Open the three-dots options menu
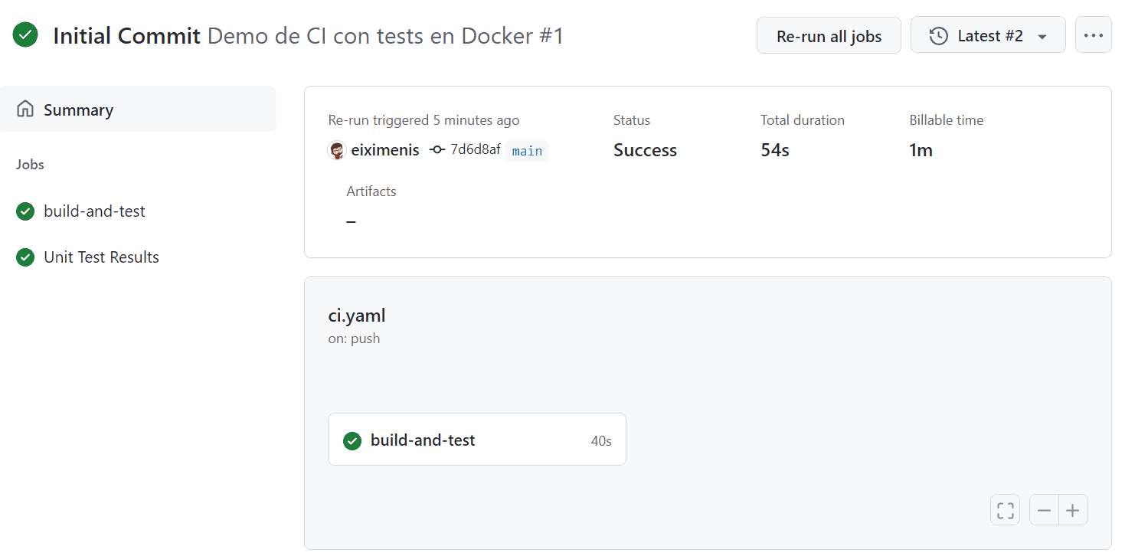Viewport: 1125px width, 556px height. [x=1093, y=35]
